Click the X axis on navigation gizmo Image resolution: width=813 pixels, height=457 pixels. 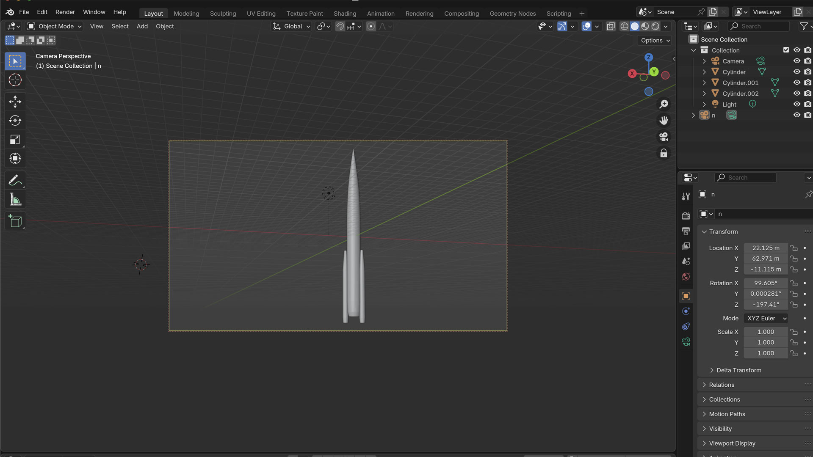(x=632, y=73)
